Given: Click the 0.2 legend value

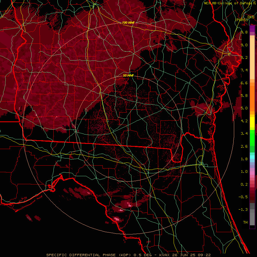Looking at the screenshot, I should pos(244,184).
